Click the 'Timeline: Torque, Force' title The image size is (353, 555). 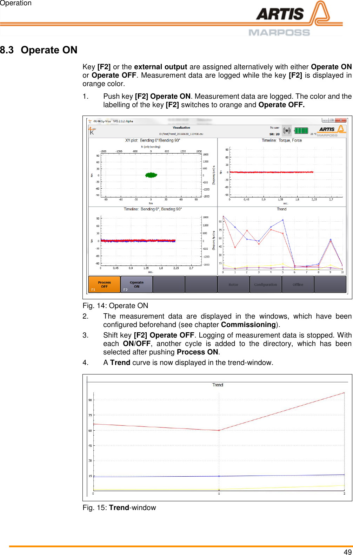coord(282,141)
